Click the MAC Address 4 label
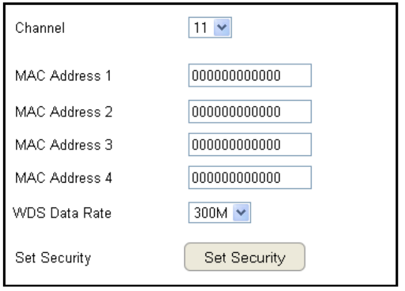Screen dimensions: 405x291 click(x=65, y=178)
